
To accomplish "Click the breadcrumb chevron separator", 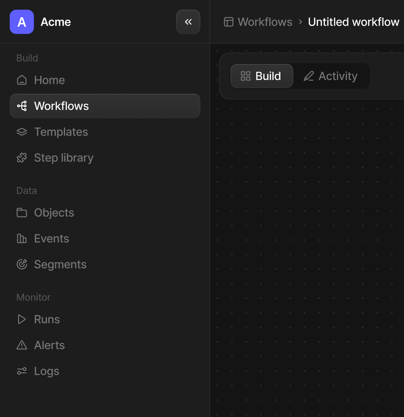I will coord(300,22).
